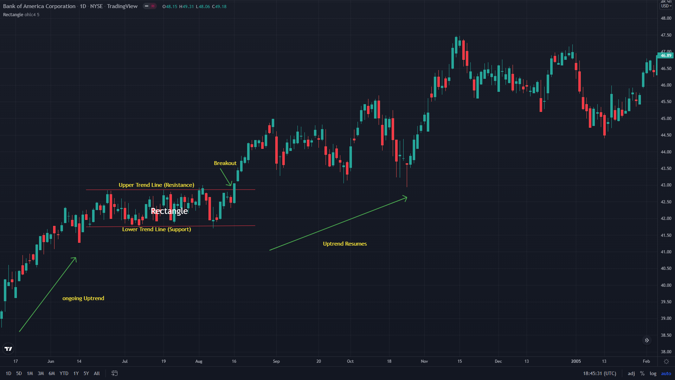675x380 pixels.
Task: Select the YTD time range
Action: (64, 373)
